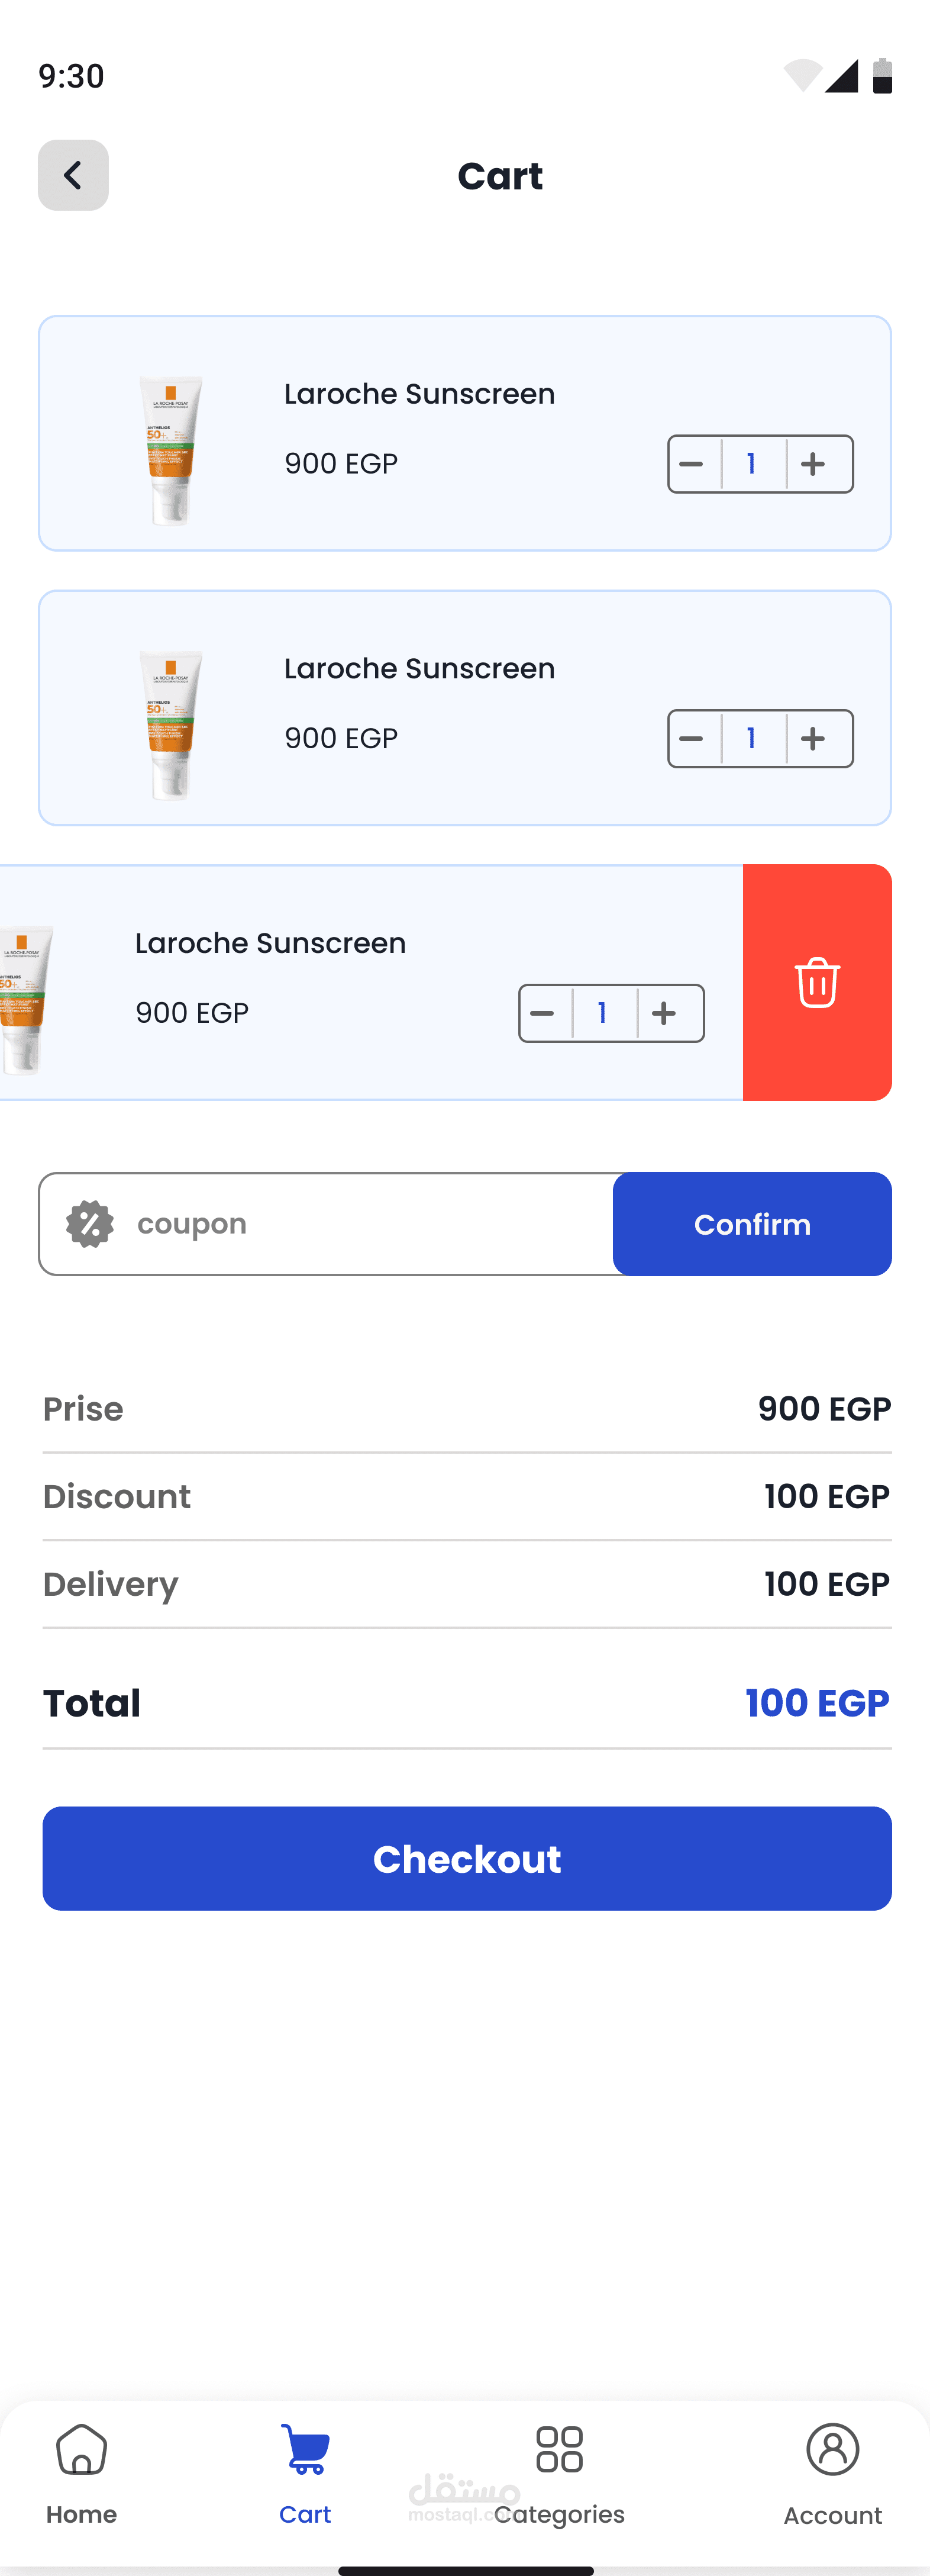Delete the swiped cart item via trash icon
930x2576 pixels.
pos(817,982)
